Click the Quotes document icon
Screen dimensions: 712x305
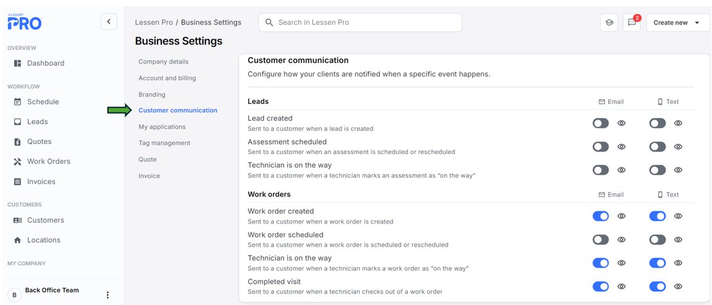pyautogui.click(x=18, y=142)
